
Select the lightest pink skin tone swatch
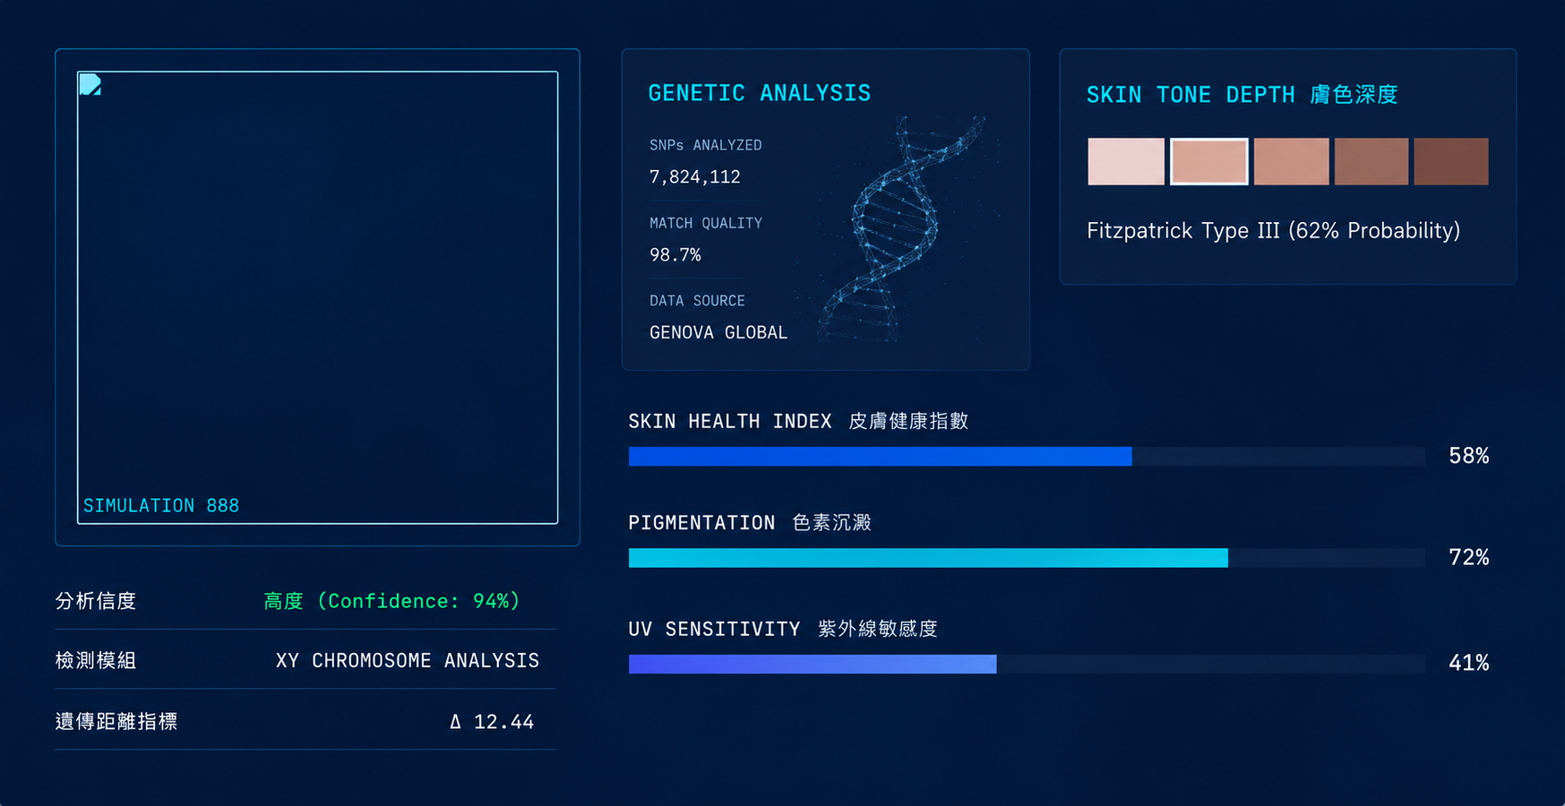click(1126, 161)
